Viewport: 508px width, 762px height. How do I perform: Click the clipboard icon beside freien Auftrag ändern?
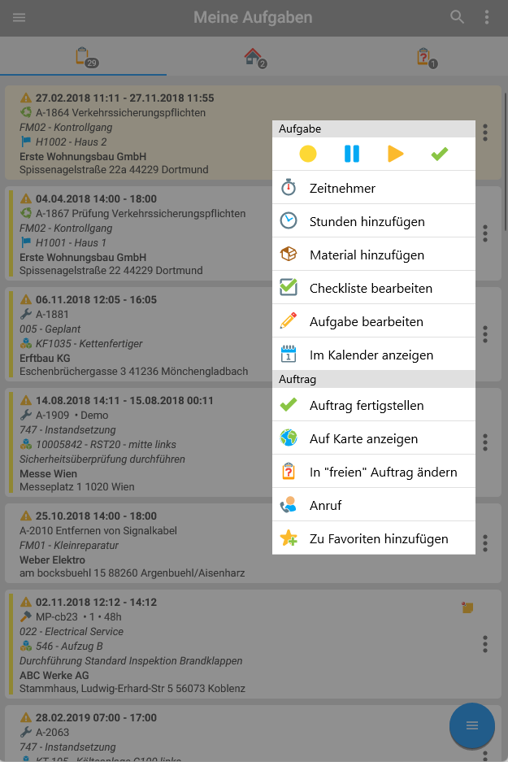[x=289, y=471]
